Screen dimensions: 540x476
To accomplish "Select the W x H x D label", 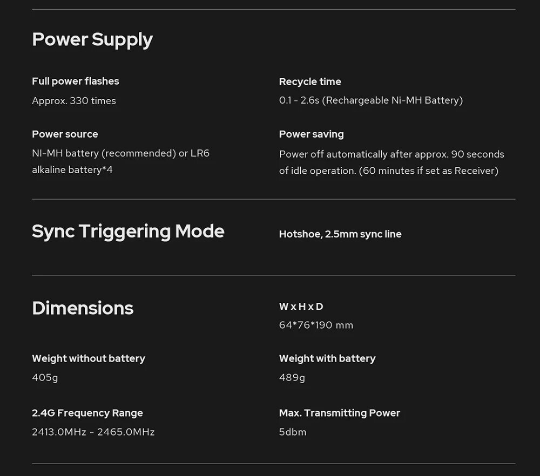I will (x=301, y=307).
